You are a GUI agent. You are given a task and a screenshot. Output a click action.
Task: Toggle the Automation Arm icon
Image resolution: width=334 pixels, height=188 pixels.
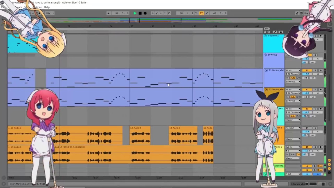tap(157, 13)
